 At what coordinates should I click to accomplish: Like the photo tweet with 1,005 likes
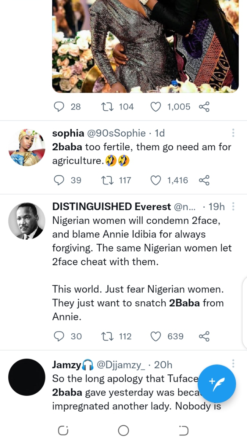pyautogui.click(x=156, y=107)
